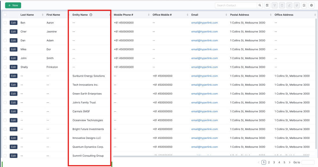Click the New button
The height and width of the screenshot is (167, 318).
[13, 5]
